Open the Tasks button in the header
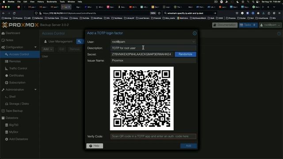The width and height of the screenshot is (283, 159). [x=248, y=25]
